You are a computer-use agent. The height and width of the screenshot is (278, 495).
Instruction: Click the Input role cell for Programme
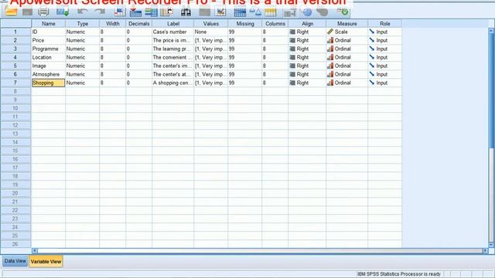[385, 49]
